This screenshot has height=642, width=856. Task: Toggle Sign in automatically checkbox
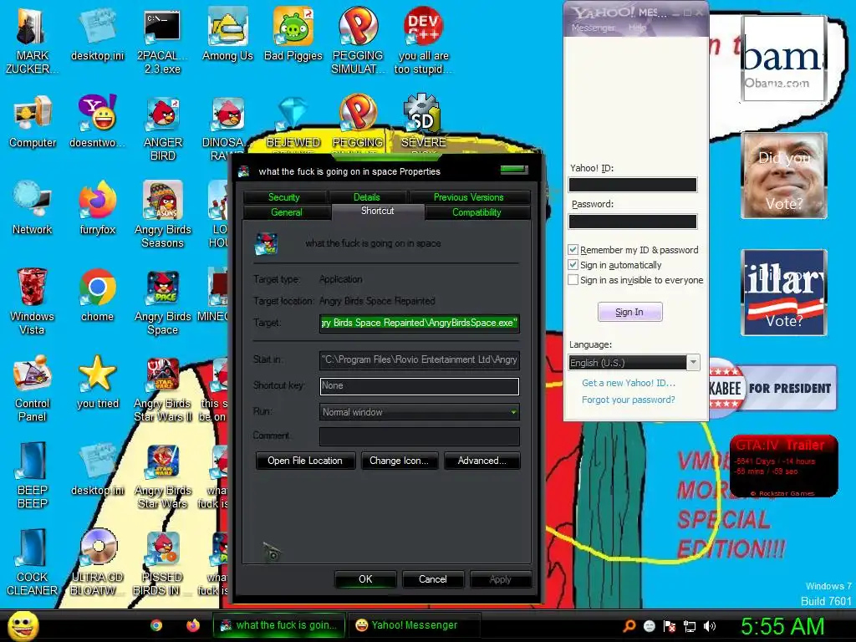573,265
